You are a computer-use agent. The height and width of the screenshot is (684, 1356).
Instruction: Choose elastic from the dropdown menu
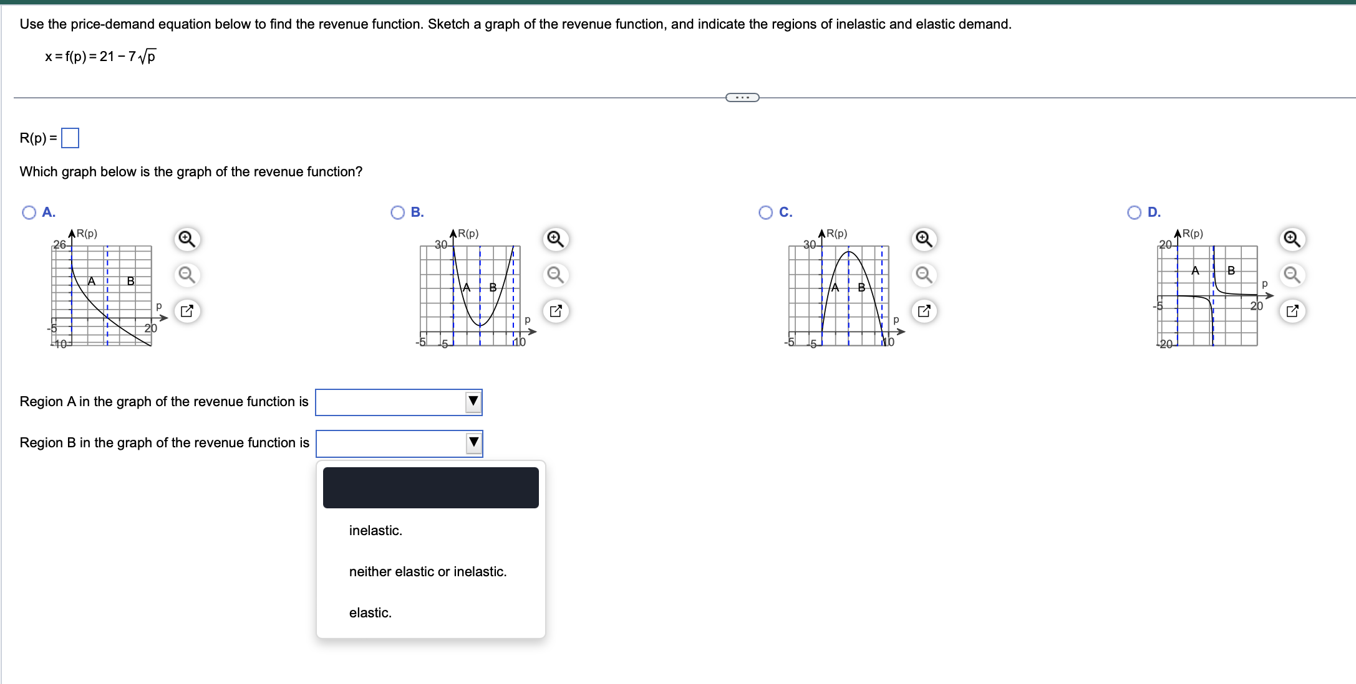point(370,612)
